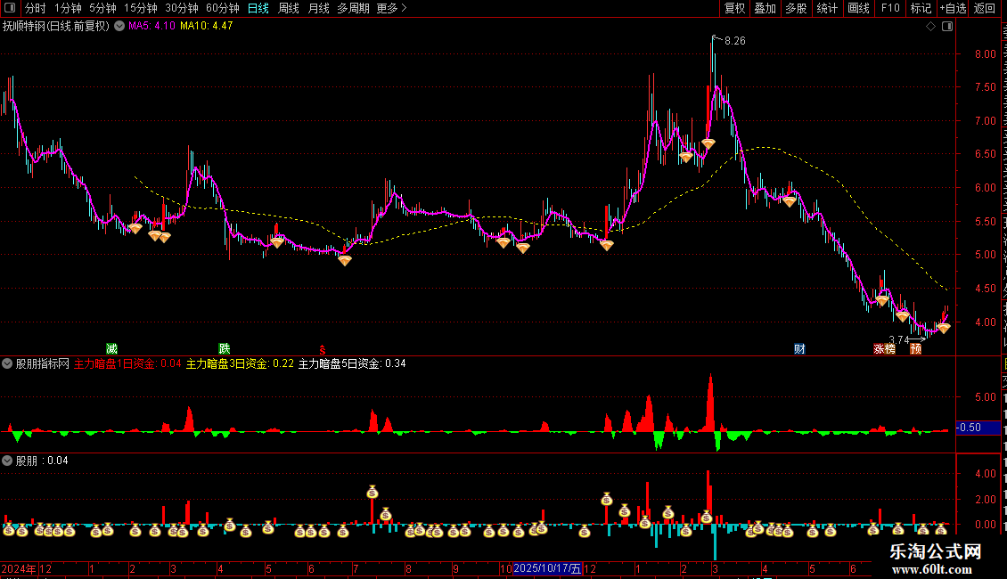The image size is (1007, 579).
Task: Open the 多股 multi-stock view
Action: (x=796, y=8)
